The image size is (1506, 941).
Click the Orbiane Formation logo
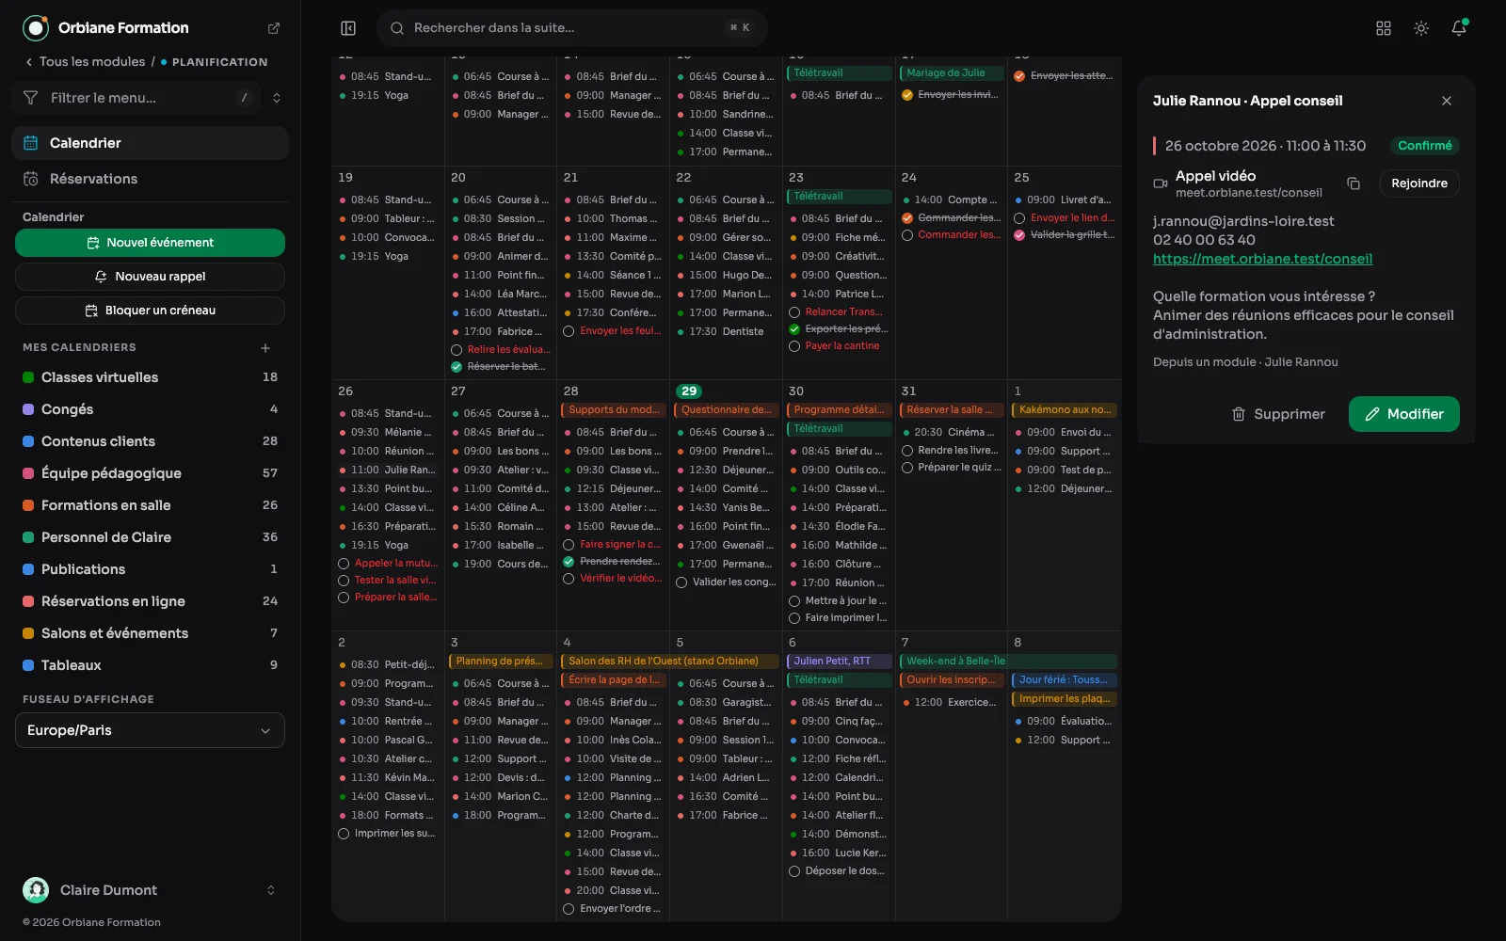tap(36, 28)
